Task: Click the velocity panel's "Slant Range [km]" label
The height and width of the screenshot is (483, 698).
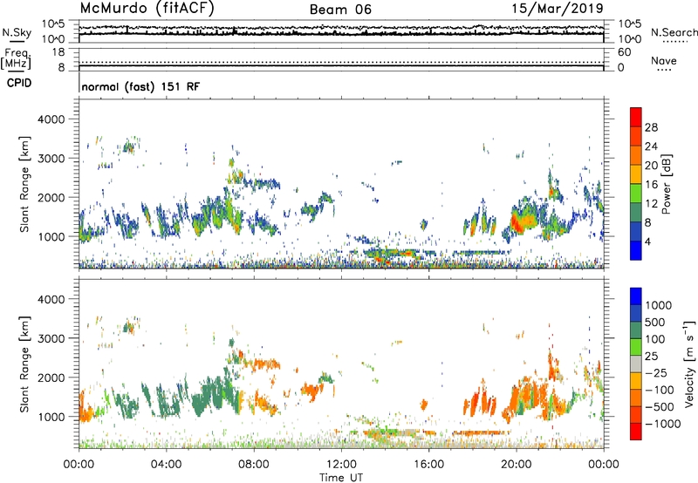Action: 24,364
